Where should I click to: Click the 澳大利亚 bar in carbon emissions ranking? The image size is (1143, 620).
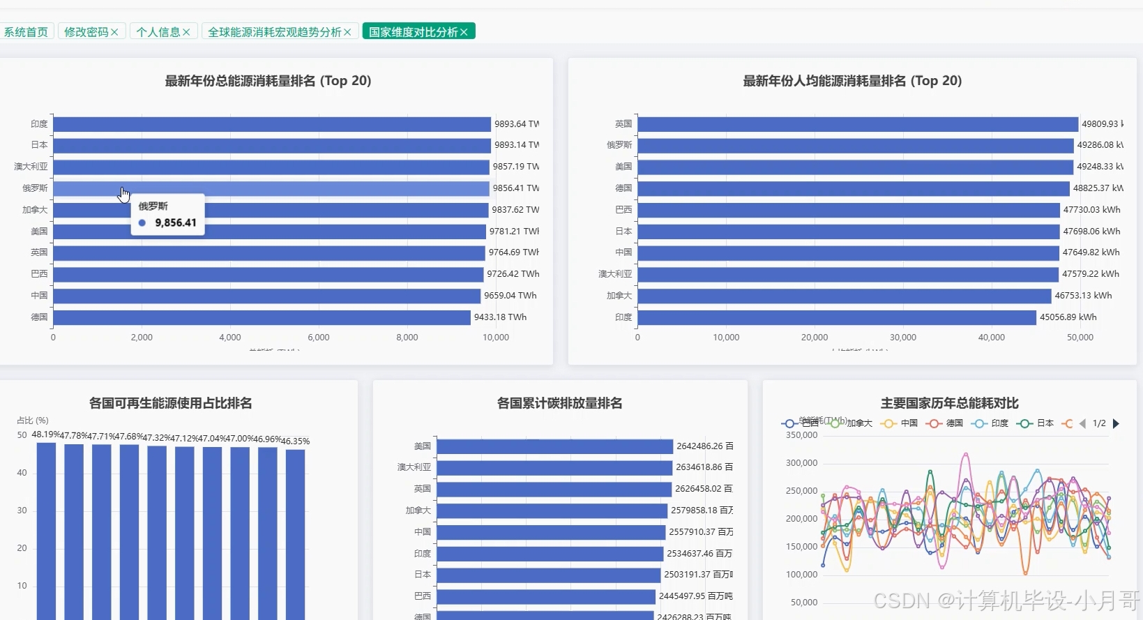pos(554,467)
